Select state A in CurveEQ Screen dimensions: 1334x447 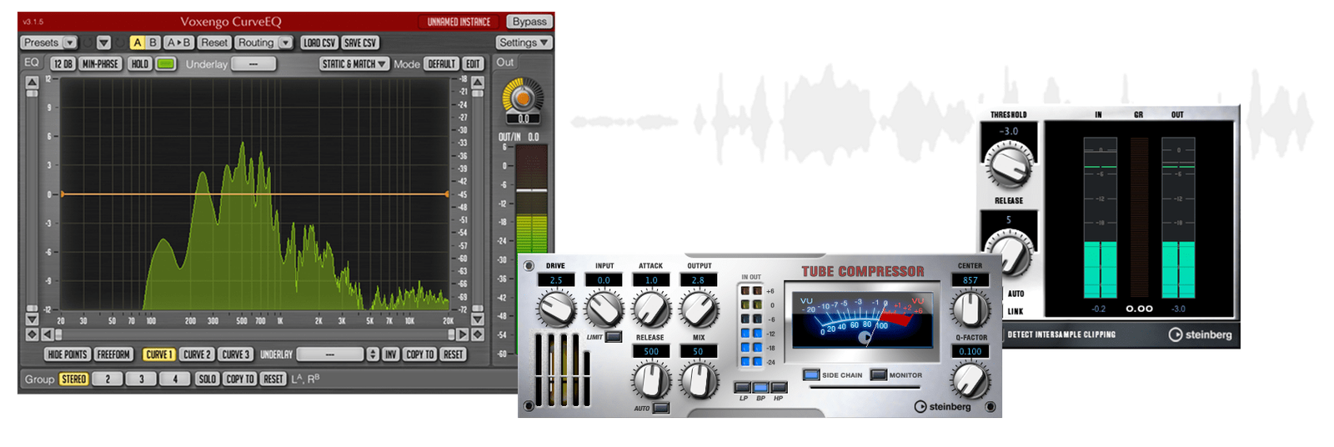(x=138, y=43)
